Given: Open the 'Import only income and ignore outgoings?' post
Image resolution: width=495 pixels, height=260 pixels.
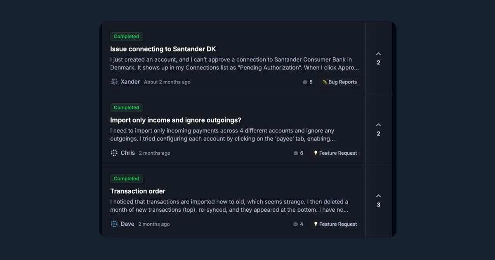Looking at the screenshot, I should (x=175, y=120).
